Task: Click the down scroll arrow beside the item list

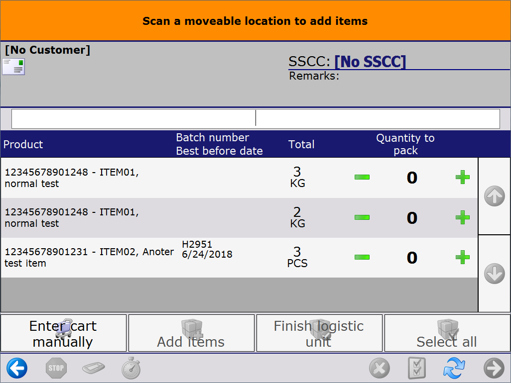Action: tap(494, 274)
